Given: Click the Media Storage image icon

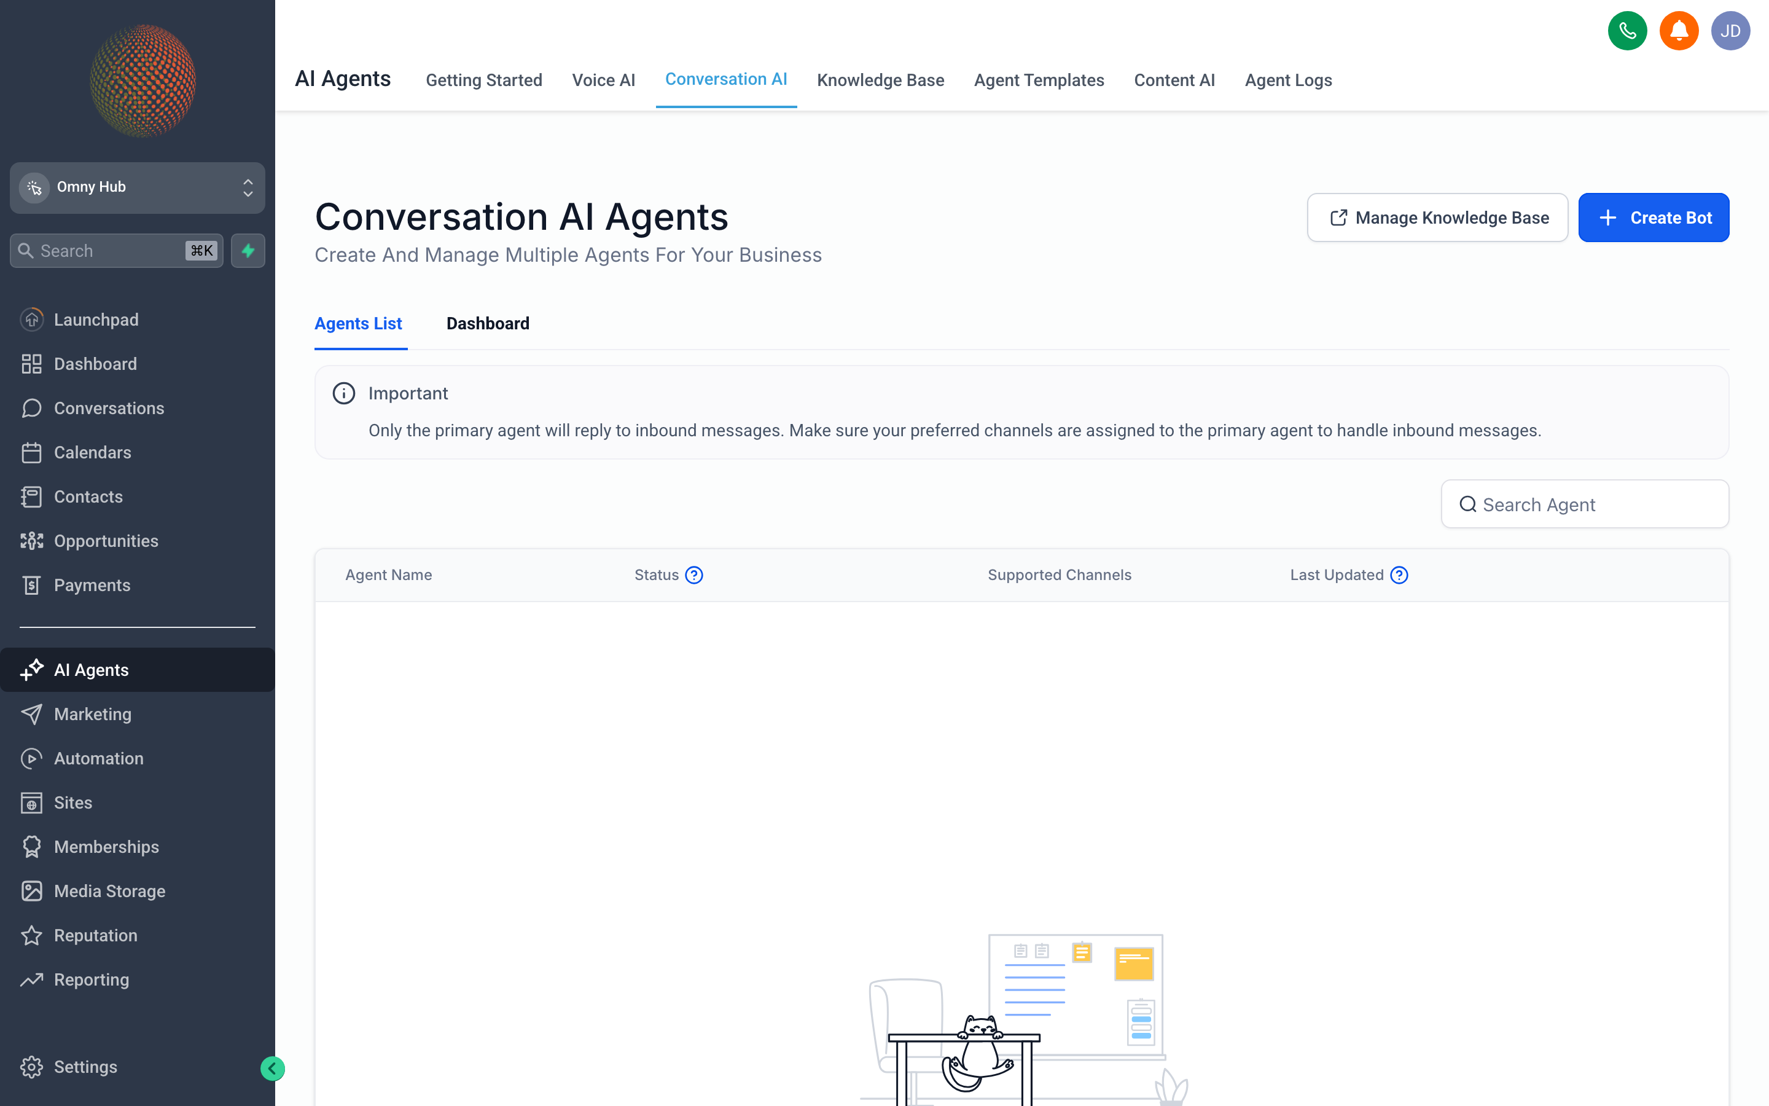Looking at the screenshot, I should 31,891.
